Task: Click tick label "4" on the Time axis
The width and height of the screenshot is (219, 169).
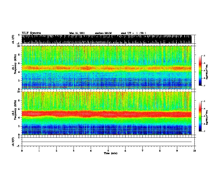Action: [x=91, y=151]
